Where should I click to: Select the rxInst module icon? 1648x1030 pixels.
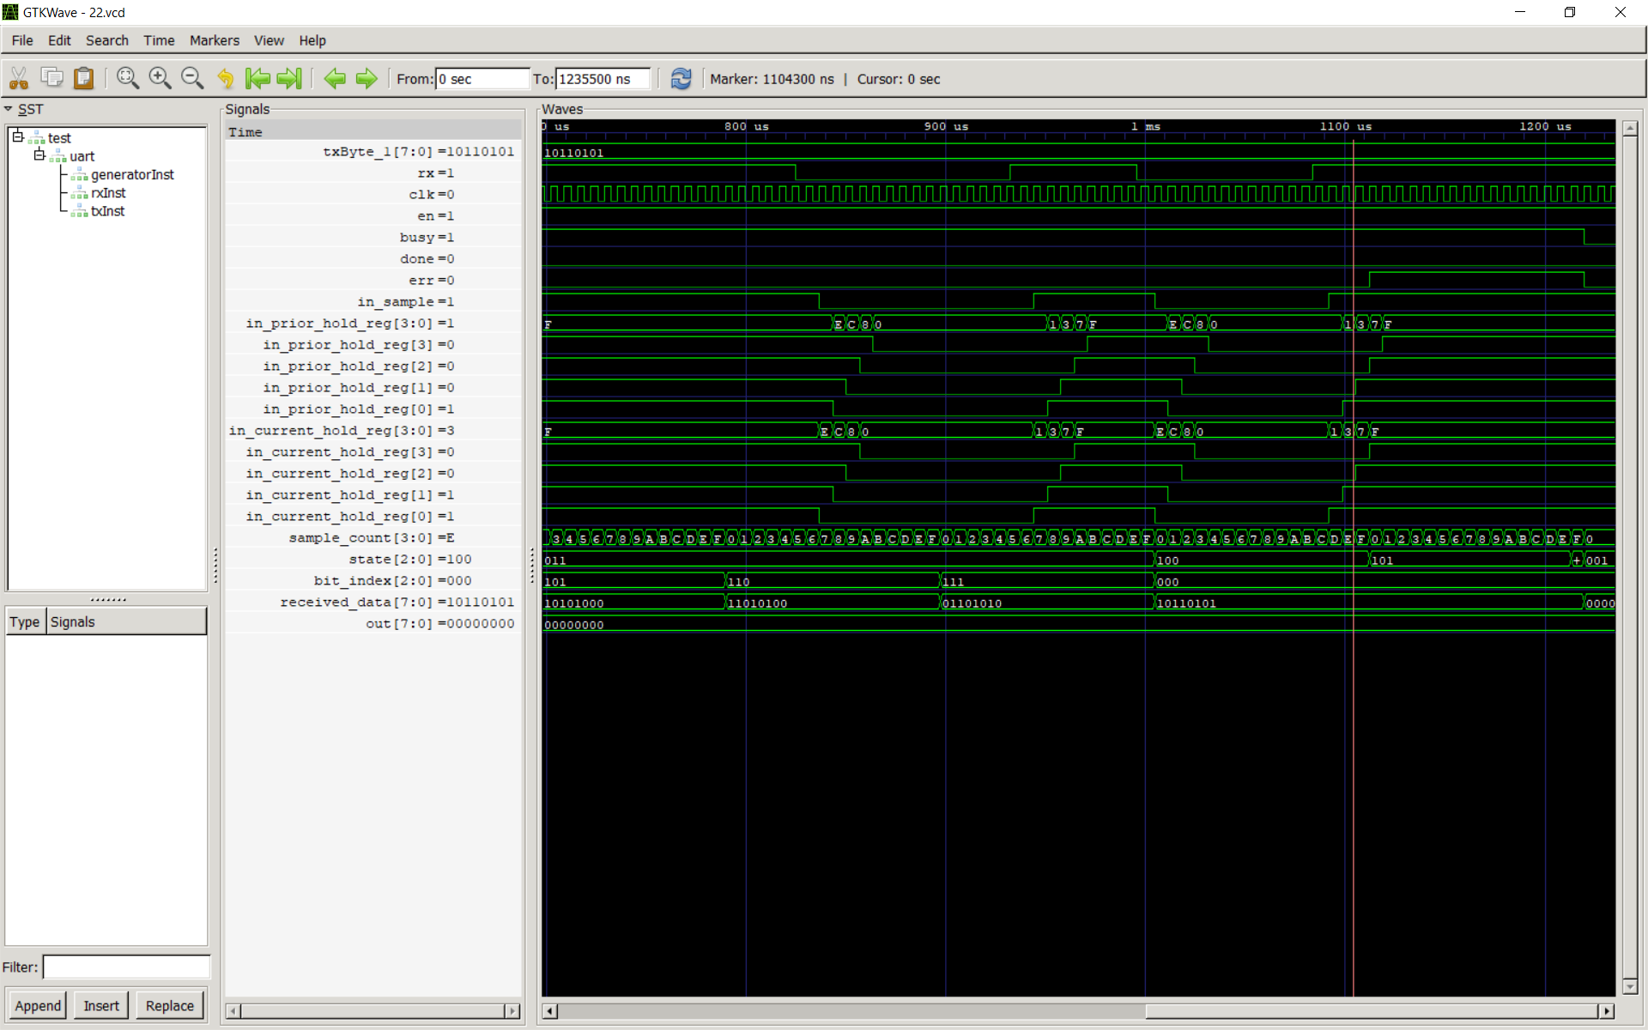click(79, 193)
